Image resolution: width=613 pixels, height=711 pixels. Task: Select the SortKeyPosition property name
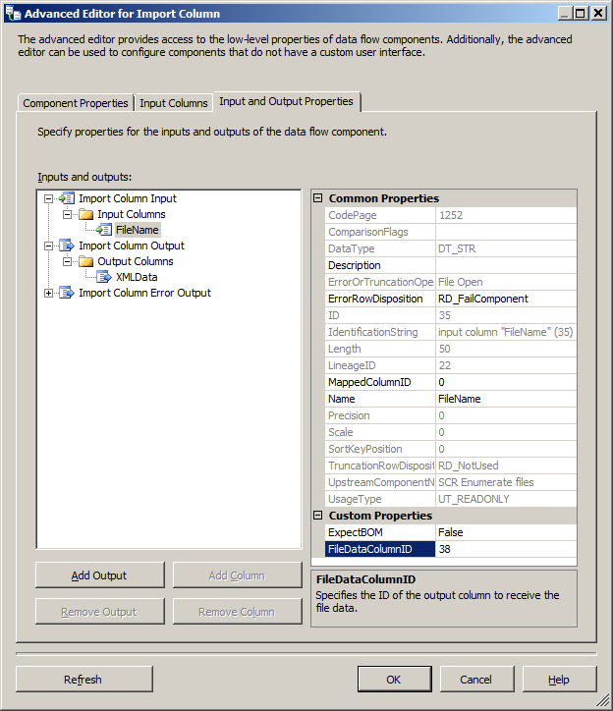(380, 449)
